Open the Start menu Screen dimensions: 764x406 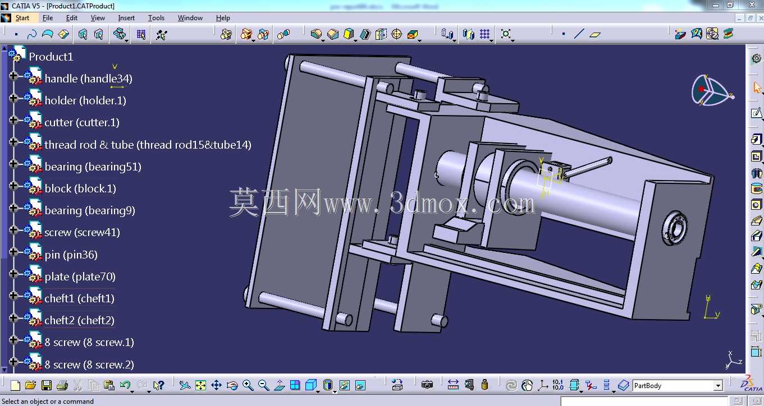coord(22,18)
